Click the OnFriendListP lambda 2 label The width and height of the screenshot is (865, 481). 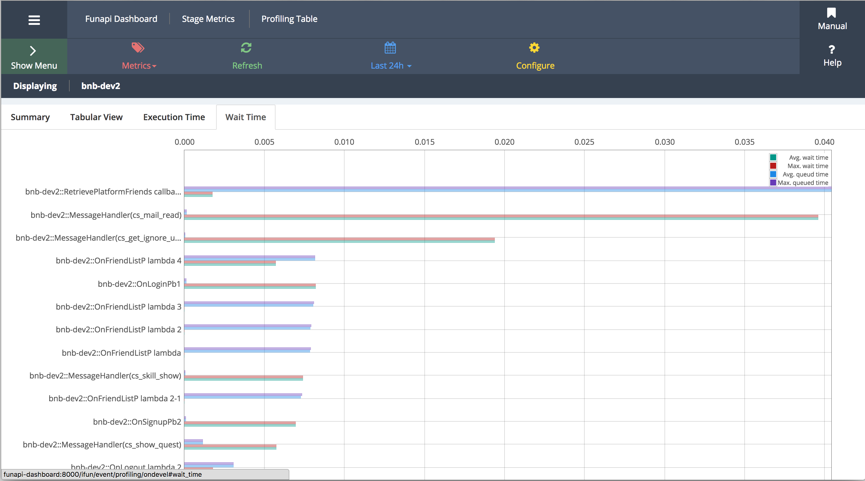coord(119,329)
